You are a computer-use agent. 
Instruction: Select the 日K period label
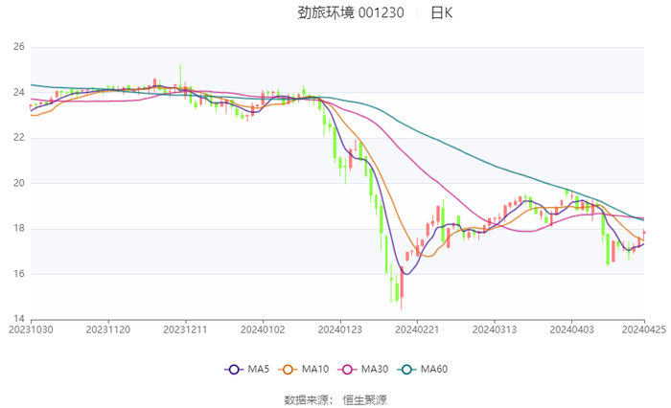pyautogui.click(x=441, y=13)
